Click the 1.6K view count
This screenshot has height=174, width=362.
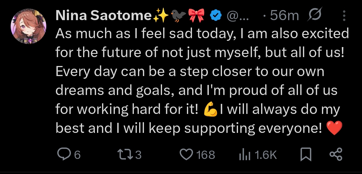point(266,155)
